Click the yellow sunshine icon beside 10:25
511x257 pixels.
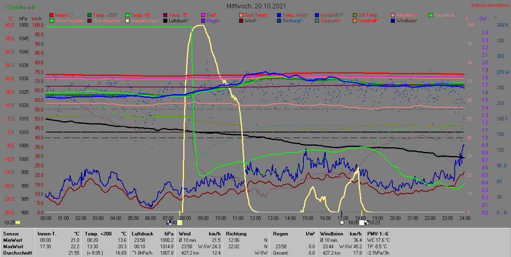click(x=18, y=223)
